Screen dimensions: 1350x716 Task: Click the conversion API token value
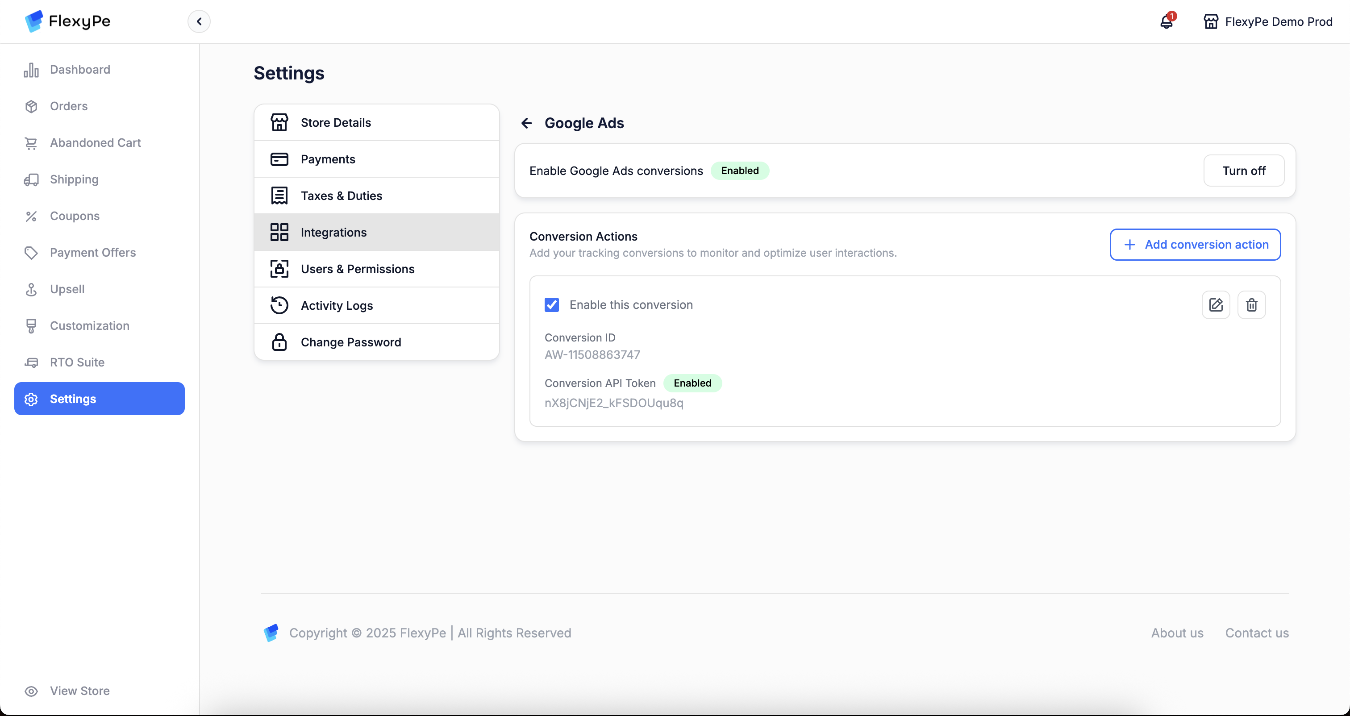point(614,403)
